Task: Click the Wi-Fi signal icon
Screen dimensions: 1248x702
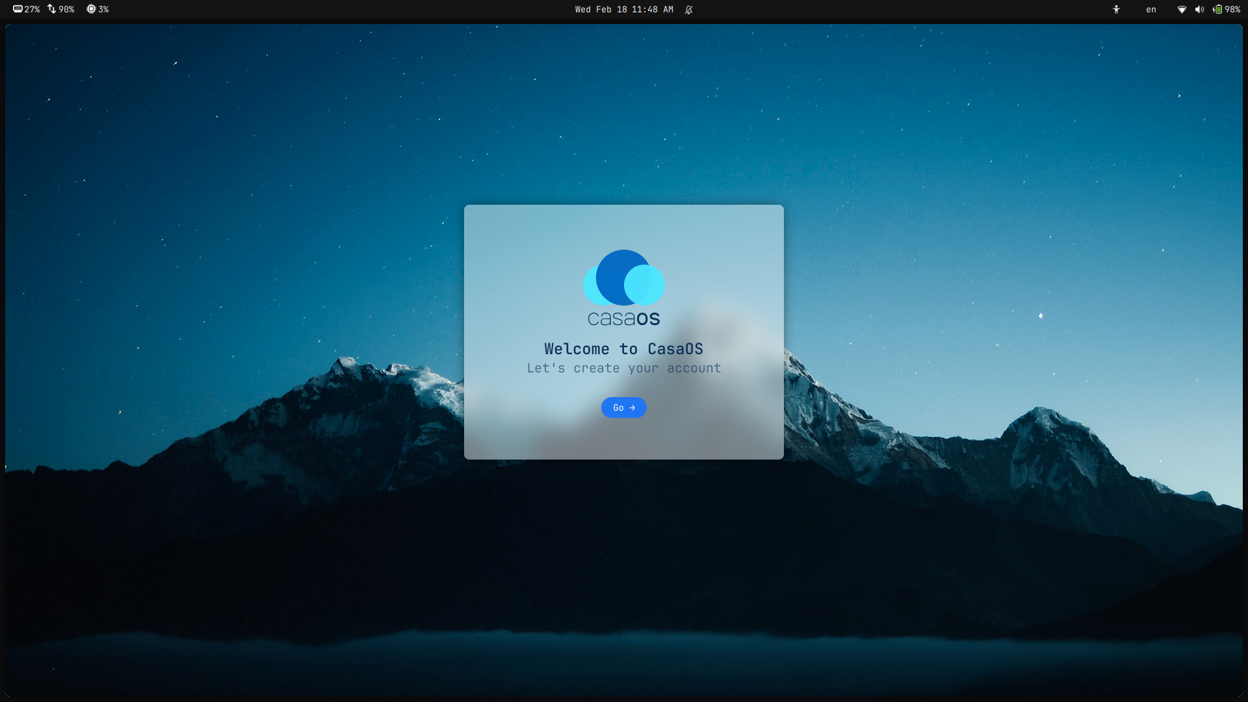Action: [1182, 10]
